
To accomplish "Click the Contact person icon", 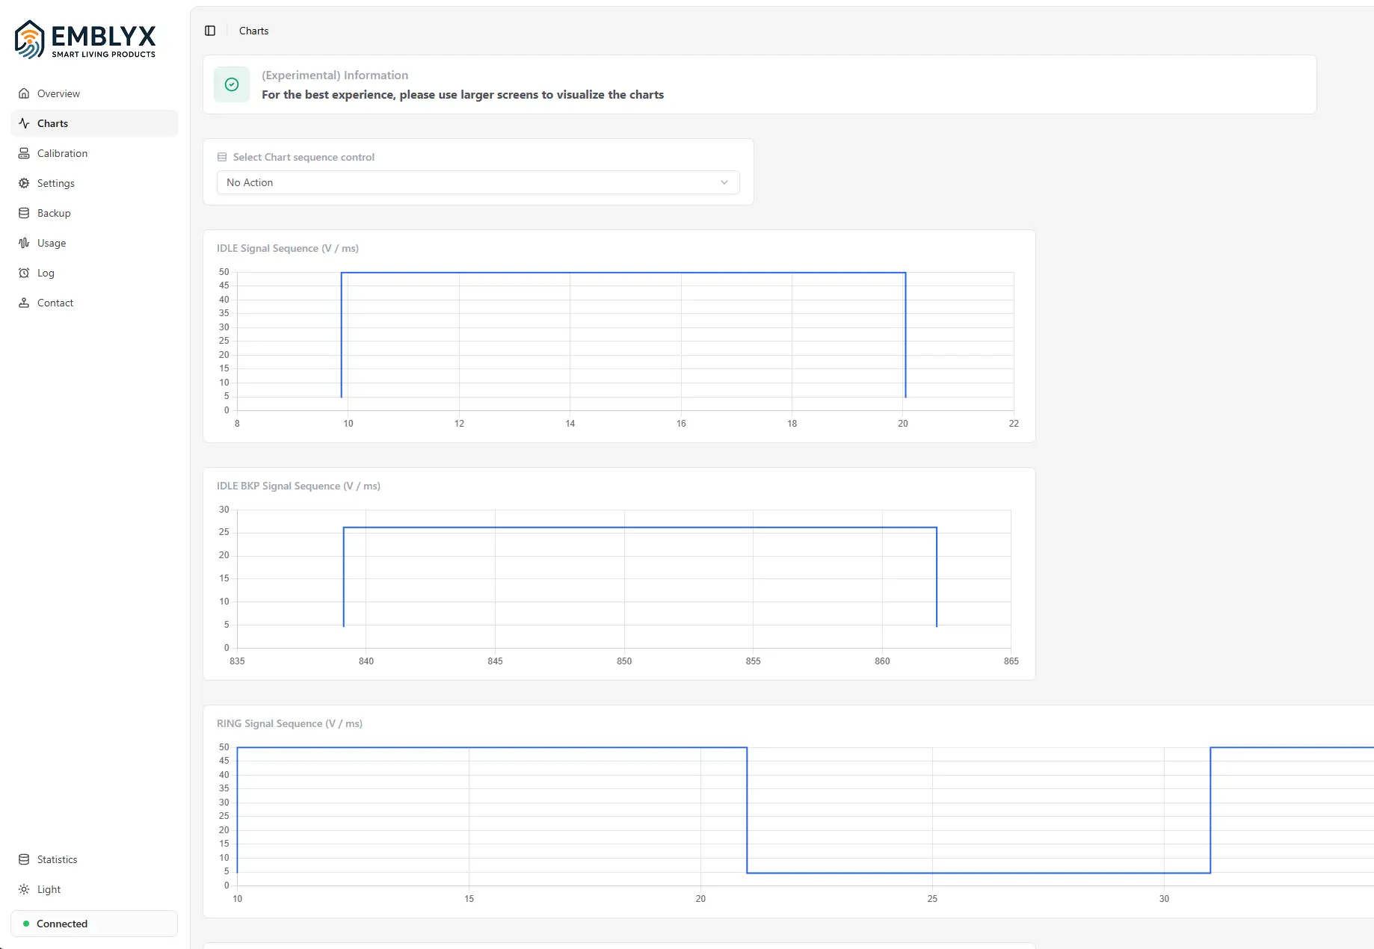I will pyautogui.click(x=24, y=303).
